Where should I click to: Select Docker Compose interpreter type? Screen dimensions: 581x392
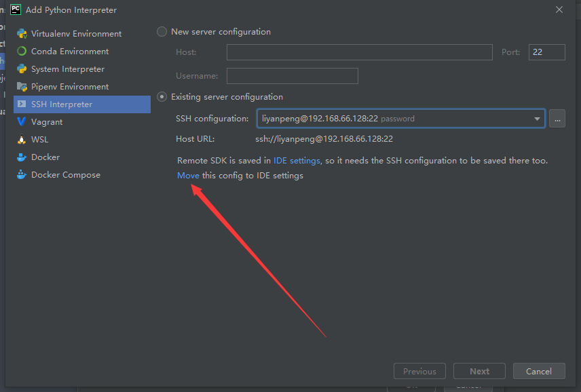tap(82, 174)
